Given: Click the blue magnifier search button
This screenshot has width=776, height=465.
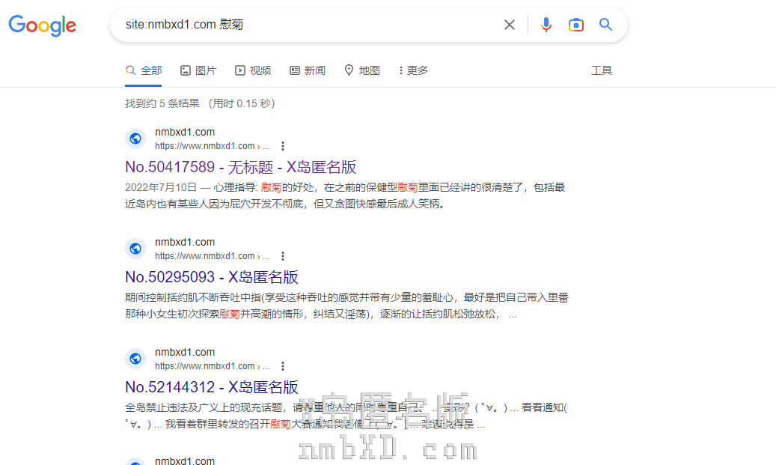Looking at the screenshot, I should coord(606,25).
